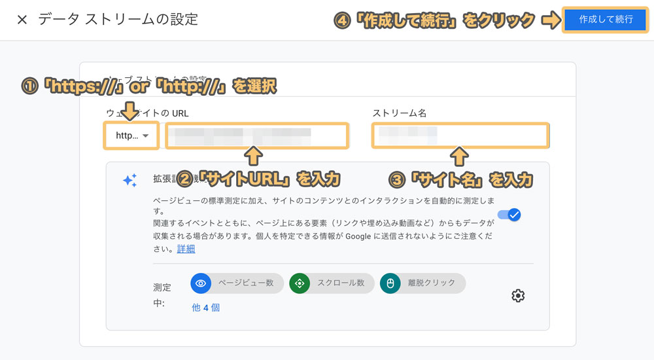This screenshot has height=360, width=654.
Task: Click the orange arrow beside 作成して続行
Action: click(551, 20)
